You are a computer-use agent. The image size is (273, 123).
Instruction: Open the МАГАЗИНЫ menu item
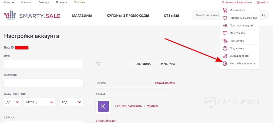(x=82, y=16)
